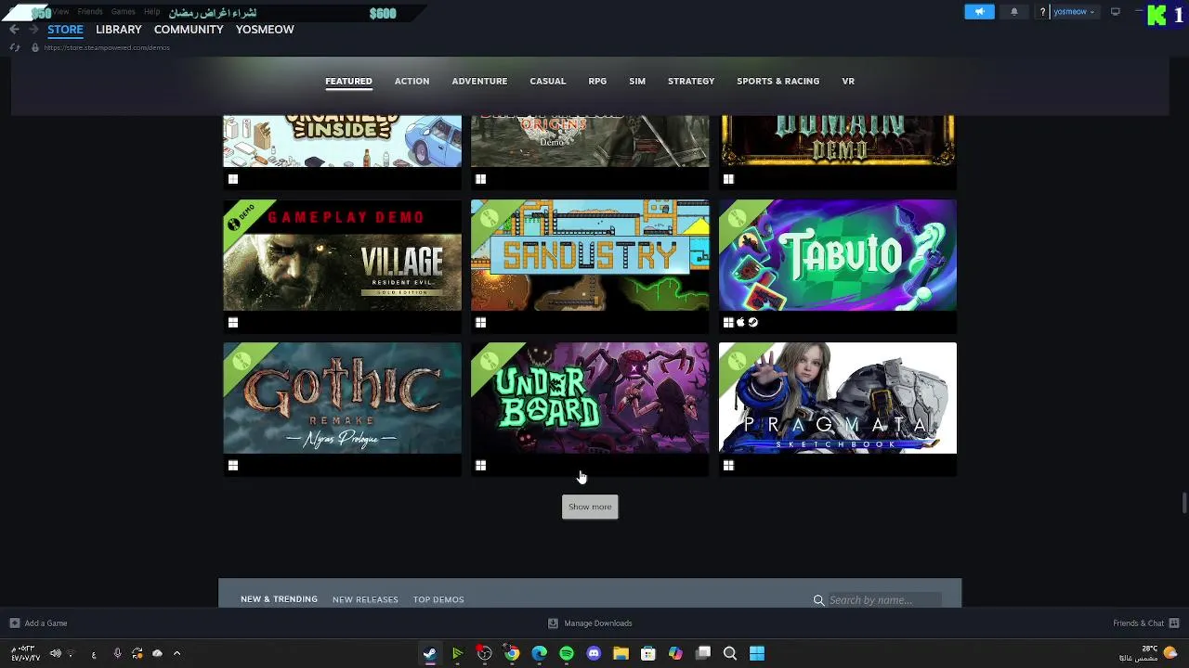The width and height of the screenshot is (1189, 668).
Task: Click the Show more button
Action: [590, 507]
